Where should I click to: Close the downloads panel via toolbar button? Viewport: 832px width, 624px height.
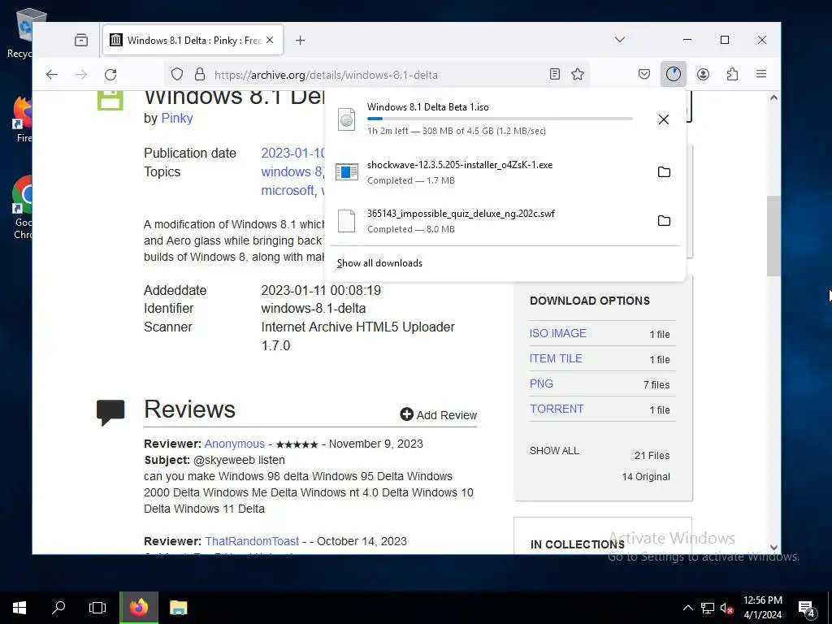[674, 74]
